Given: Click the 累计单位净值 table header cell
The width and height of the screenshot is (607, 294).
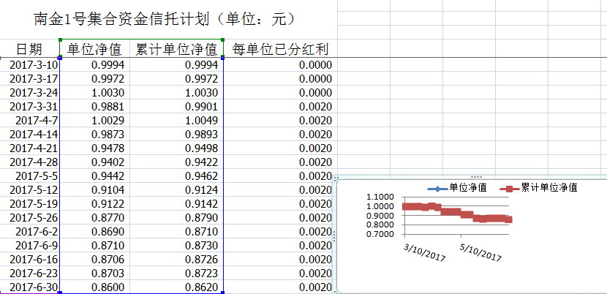Looking at the screenshot, I should pos(177,50).
